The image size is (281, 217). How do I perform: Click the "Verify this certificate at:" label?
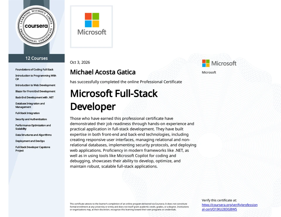[x=219, y=200]
